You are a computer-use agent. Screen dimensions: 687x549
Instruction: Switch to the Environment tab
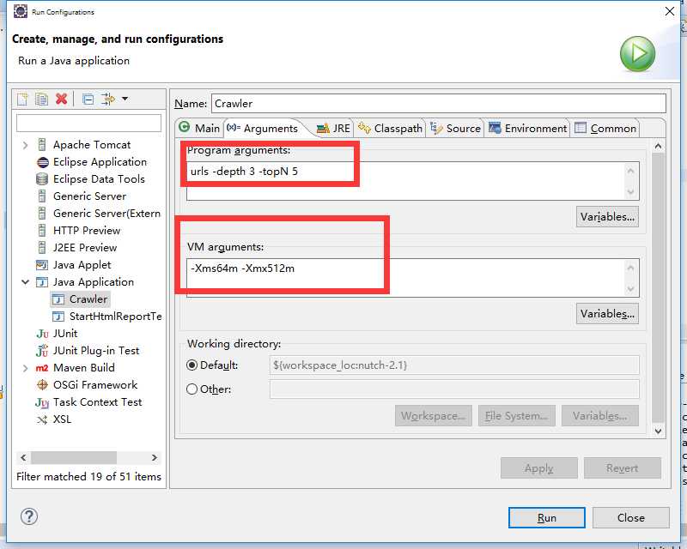pyautogui.click(x=528, y=129)
